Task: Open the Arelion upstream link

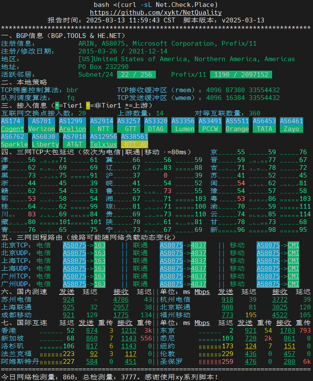Action: click(x=73, y=129)
